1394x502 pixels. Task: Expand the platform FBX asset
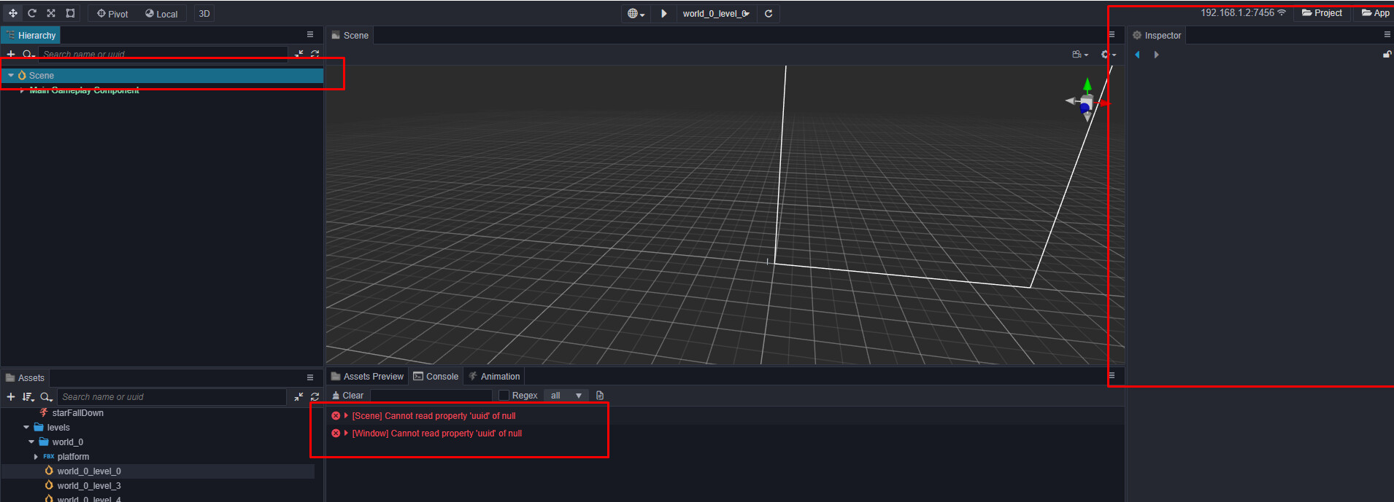coord(36,457)
